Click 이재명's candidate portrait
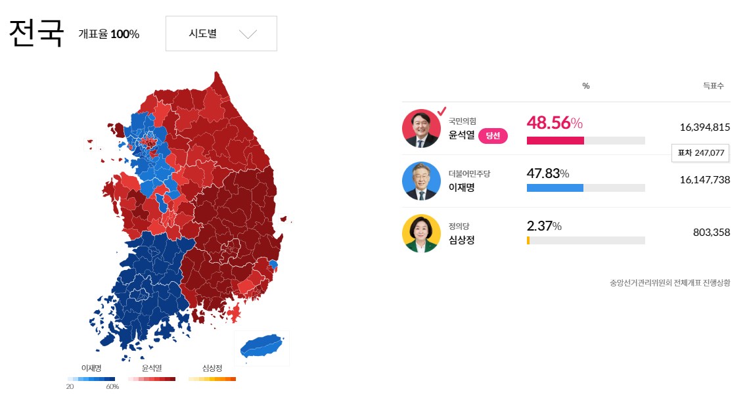The width and height of the screenshot is (747, 404). tap(421, 181)
